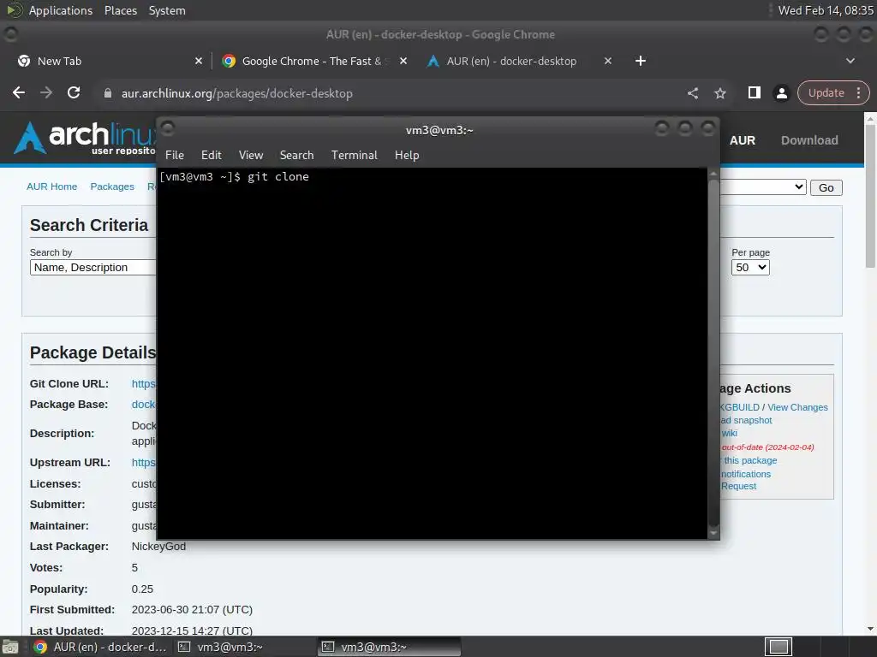Click the Chrome page's vertical scrollbar
The width and height of the screenshot is (877, 657).
click(x=870, y=196)
